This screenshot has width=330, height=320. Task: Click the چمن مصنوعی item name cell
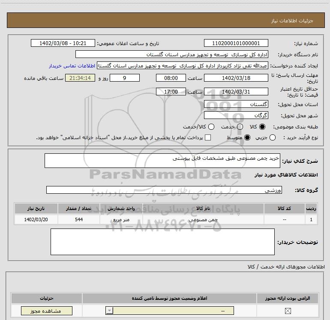tap(203, 219)
